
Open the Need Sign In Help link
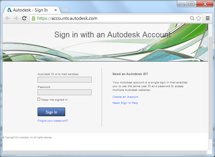coord(125,103)
